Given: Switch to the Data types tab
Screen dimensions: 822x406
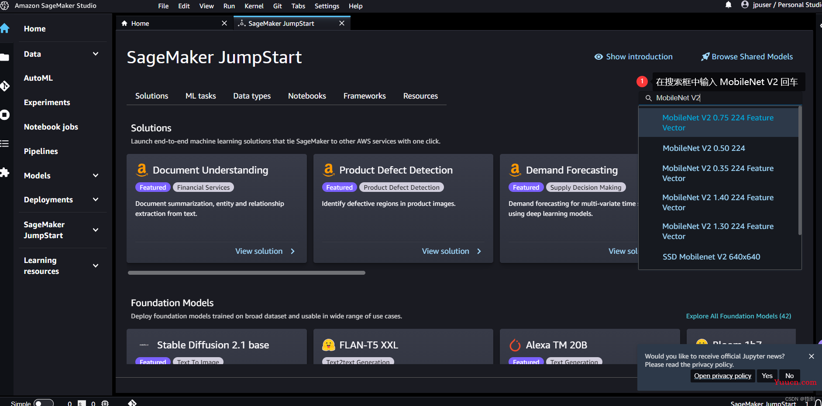Looking at the screenshot, I should 252,96.
